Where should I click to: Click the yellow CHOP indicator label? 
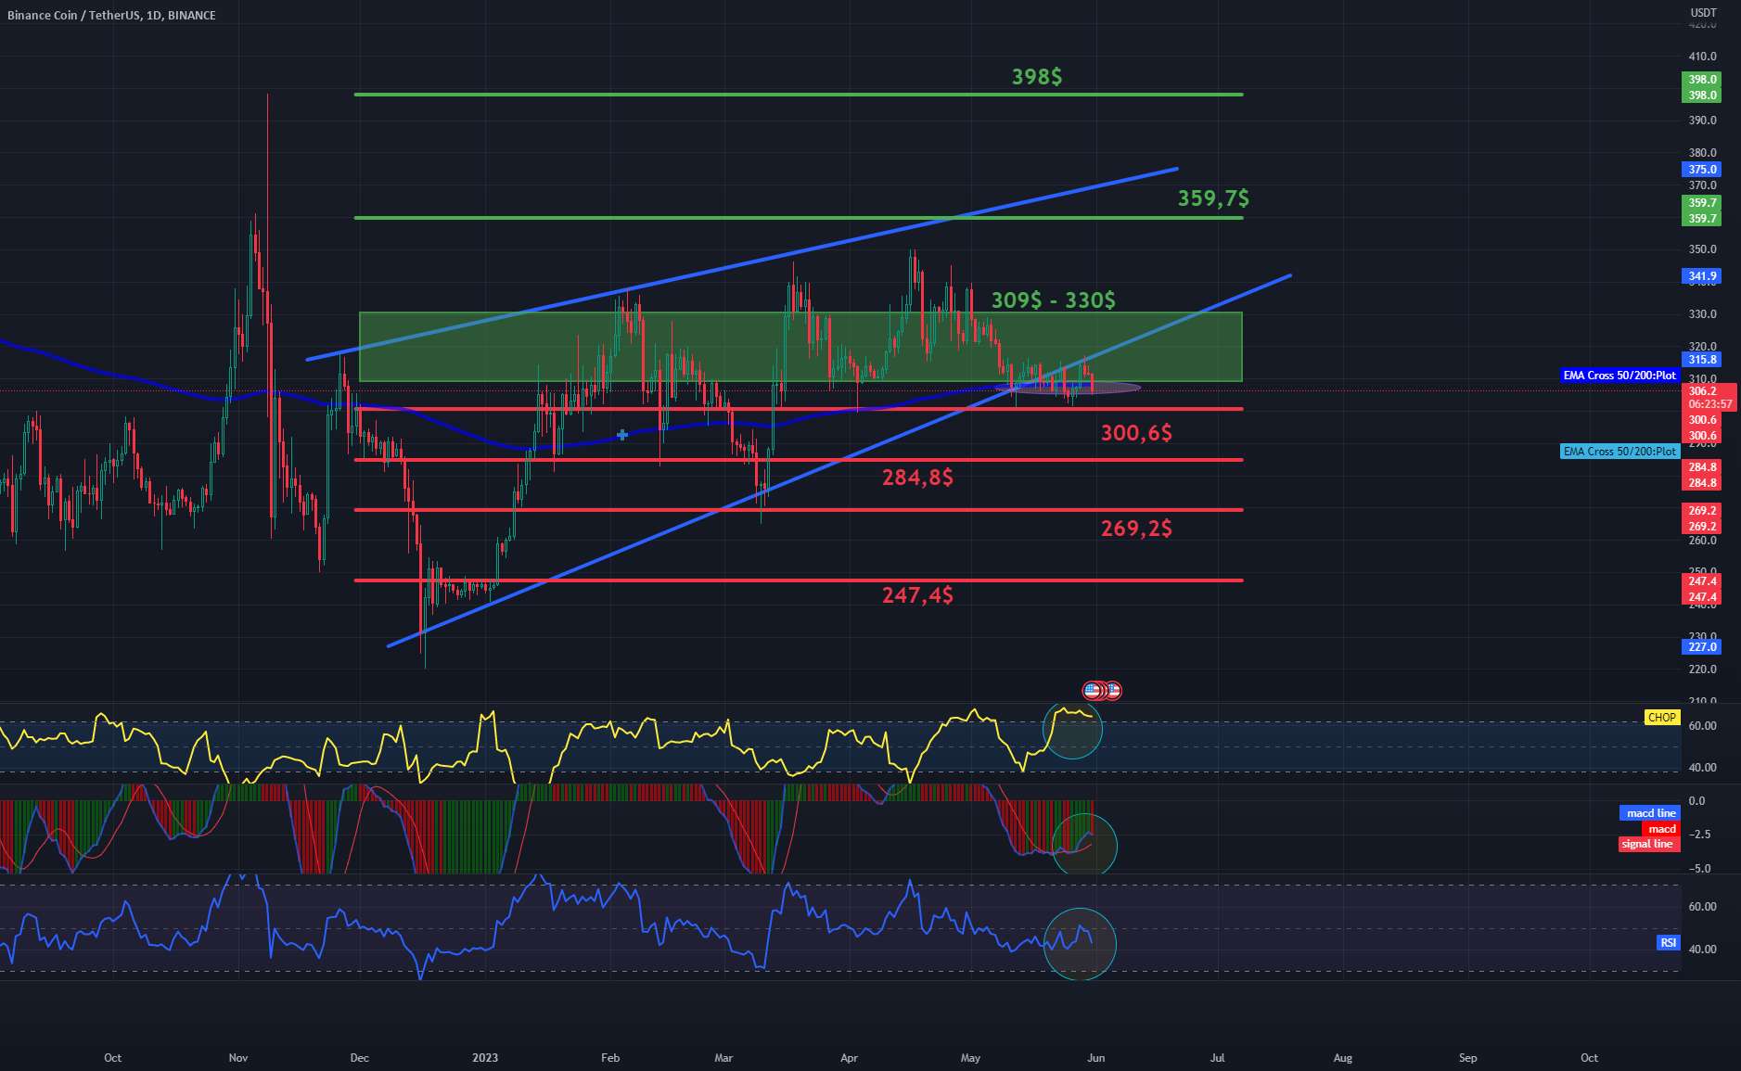pyautogui.click(x=1661, y=718)
